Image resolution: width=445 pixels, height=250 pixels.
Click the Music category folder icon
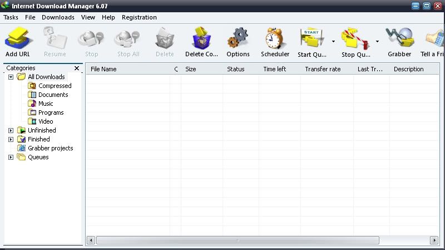32,104
